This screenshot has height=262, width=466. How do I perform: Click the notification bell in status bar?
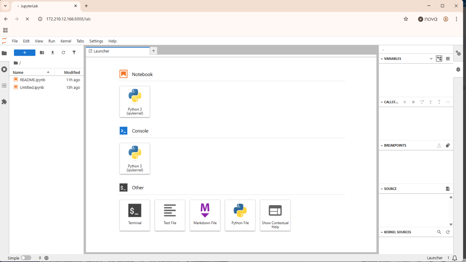tap(455, 258)
